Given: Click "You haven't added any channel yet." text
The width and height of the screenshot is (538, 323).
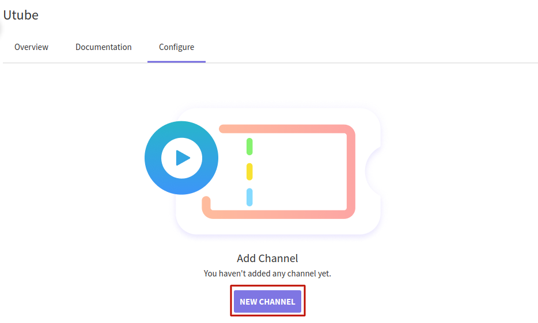Looking at the screenshot, I should pos(267,274).
